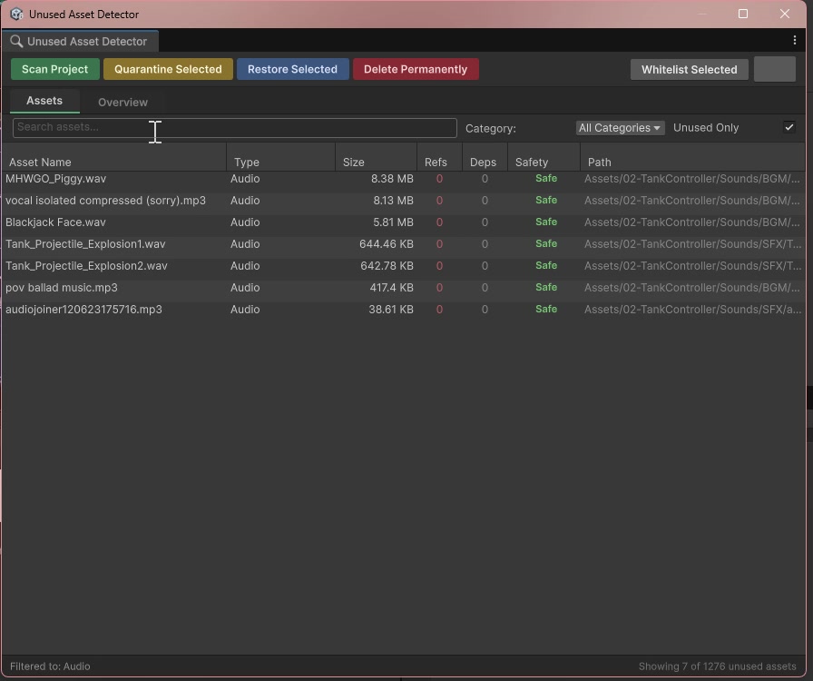This screenshot has height=681, width=813.
Task: Click the 8.13 MB size cell
Action: (x=393, y=201)
